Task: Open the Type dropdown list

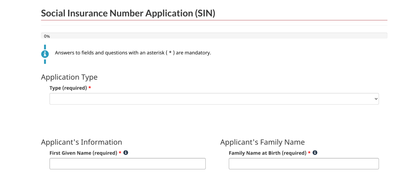Action: tap(214, 99)
